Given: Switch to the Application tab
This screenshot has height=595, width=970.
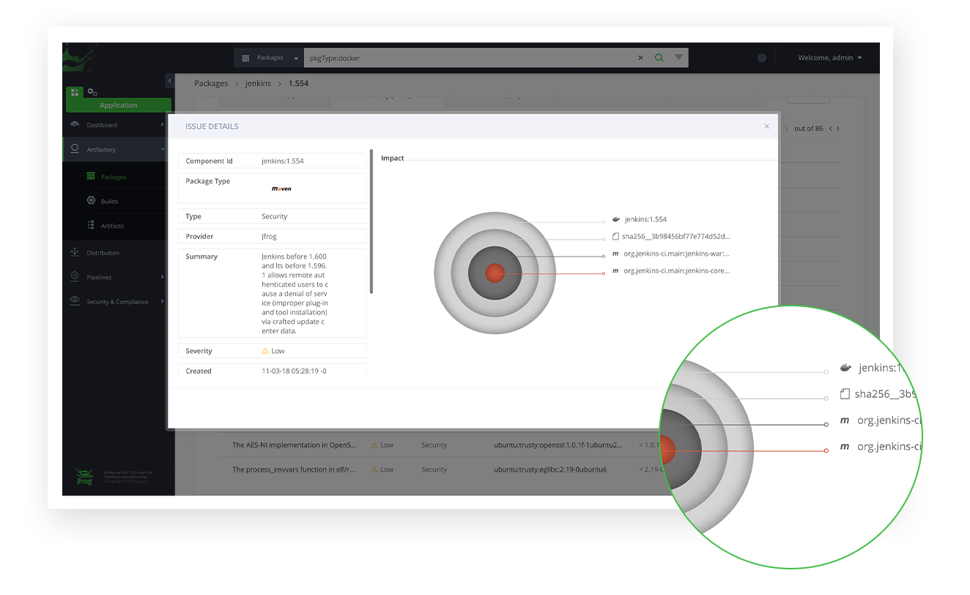Looking at the screenshot, I should (119, 106).
